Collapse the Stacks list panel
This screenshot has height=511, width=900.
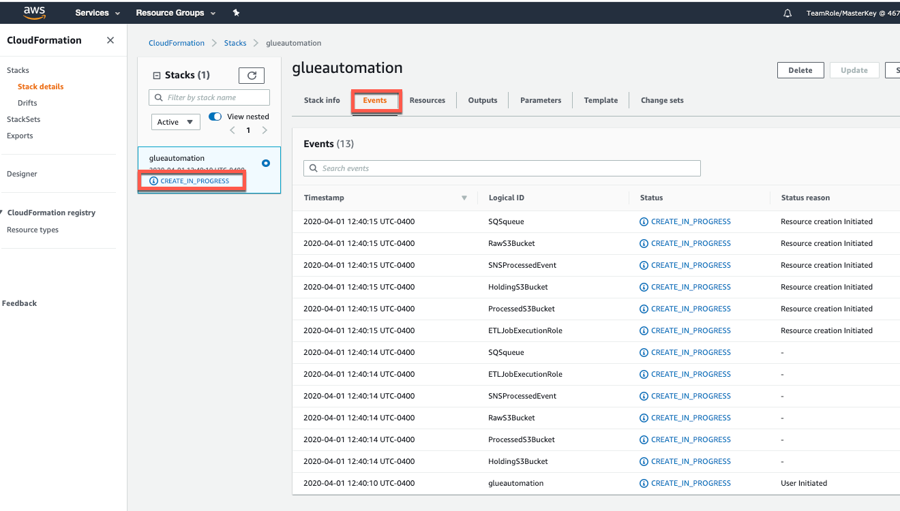(156, 76)
